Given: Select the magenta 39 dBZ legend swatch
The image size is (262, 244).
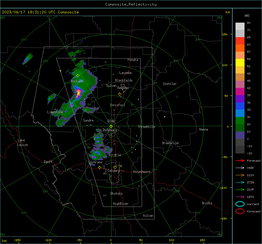Looking at the screenshot, I should (x=240, y=92).
